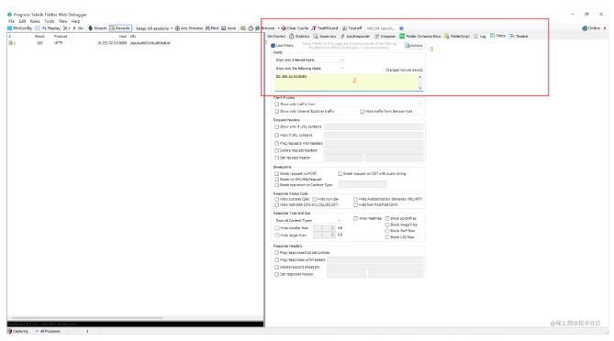Open Show only the following Hosts dropdown

pyautogui.click(x=309, y=69)
